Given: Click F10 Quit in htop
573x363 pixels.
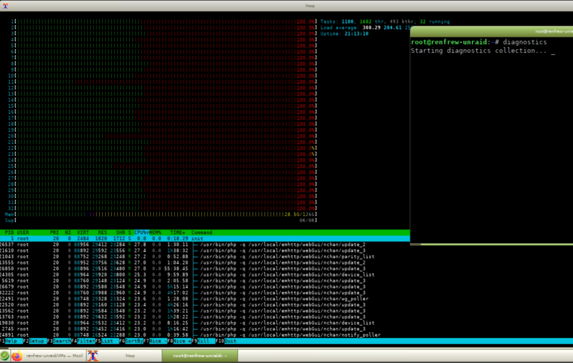Looking at the screenshot, I should 226,341.
